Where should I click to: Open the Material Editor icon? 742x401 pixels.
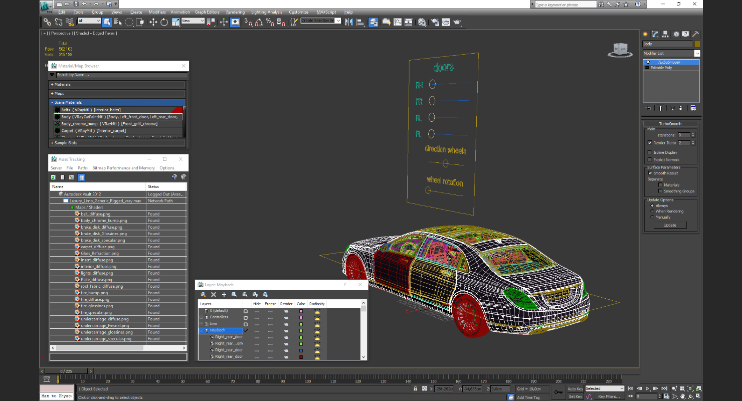422,22
